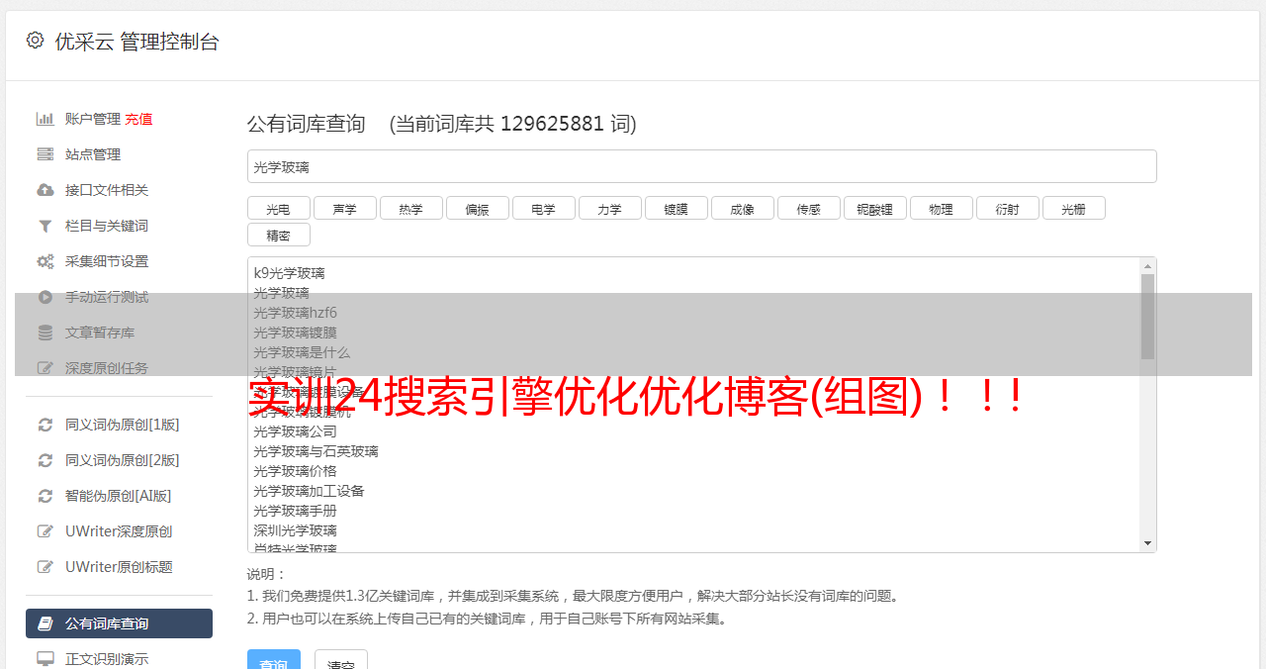Open 正文识别演示 page

107,659
